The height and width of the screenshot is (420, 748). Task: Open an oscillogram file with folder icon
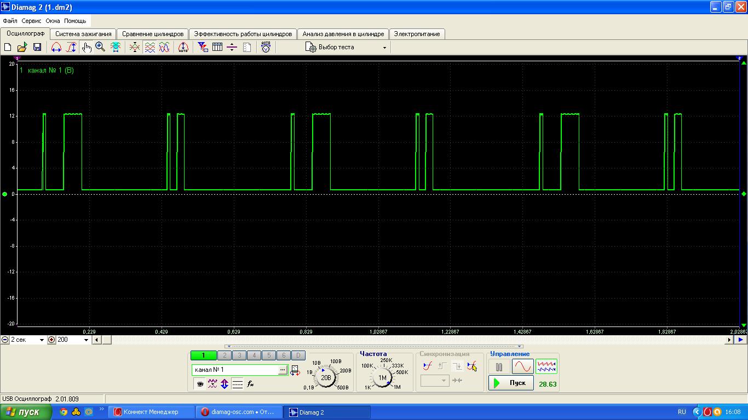pyautogui.click(x=22, y=48)
